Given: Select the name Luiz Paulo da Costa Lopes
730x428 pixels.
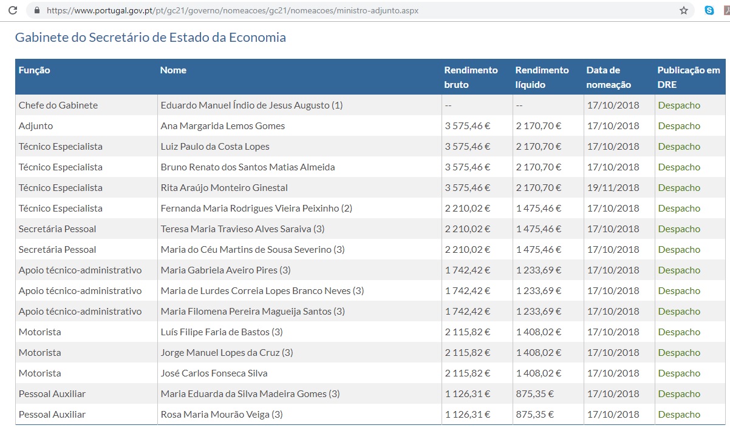Looking at the screenshot, I should (x=215, y=146).
